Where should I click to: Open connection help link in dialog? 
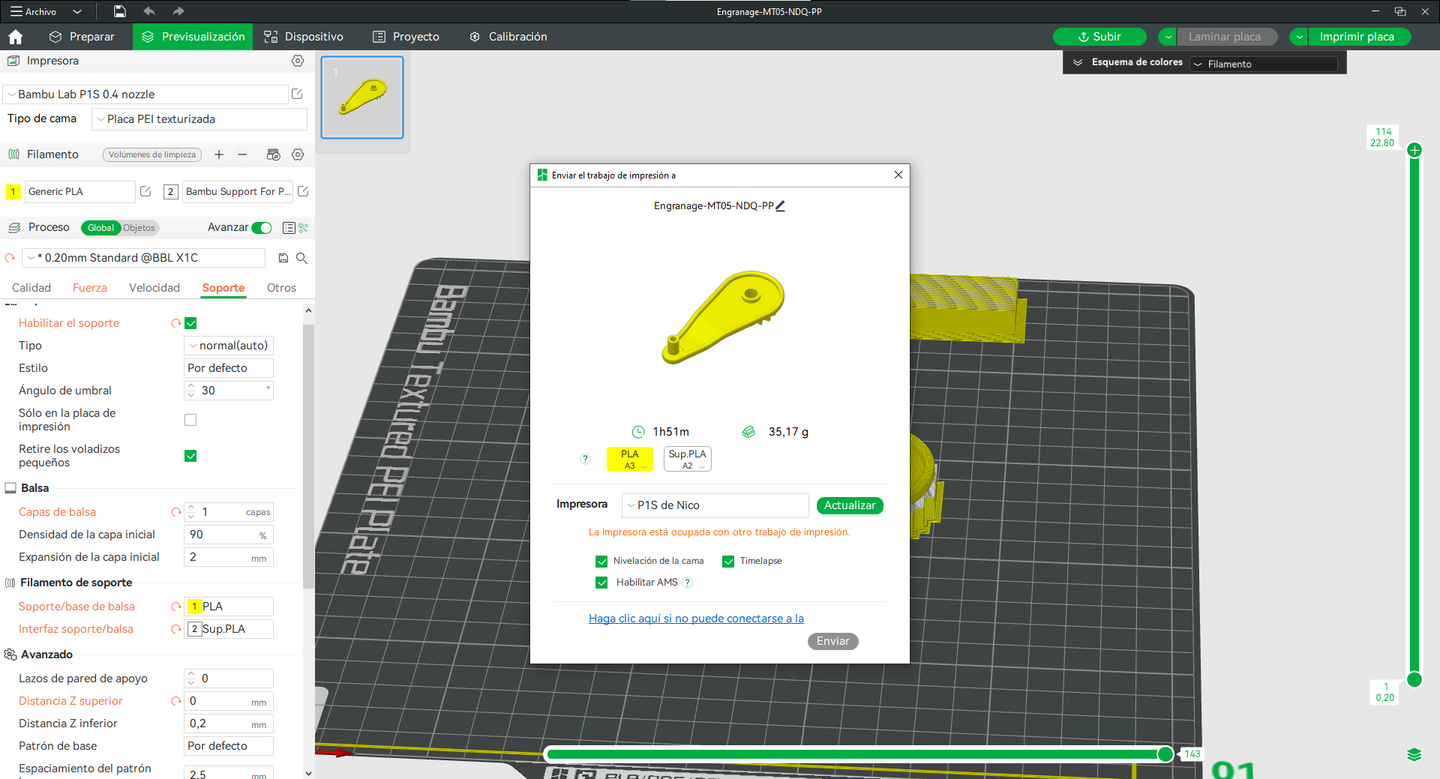coord(696,619)
